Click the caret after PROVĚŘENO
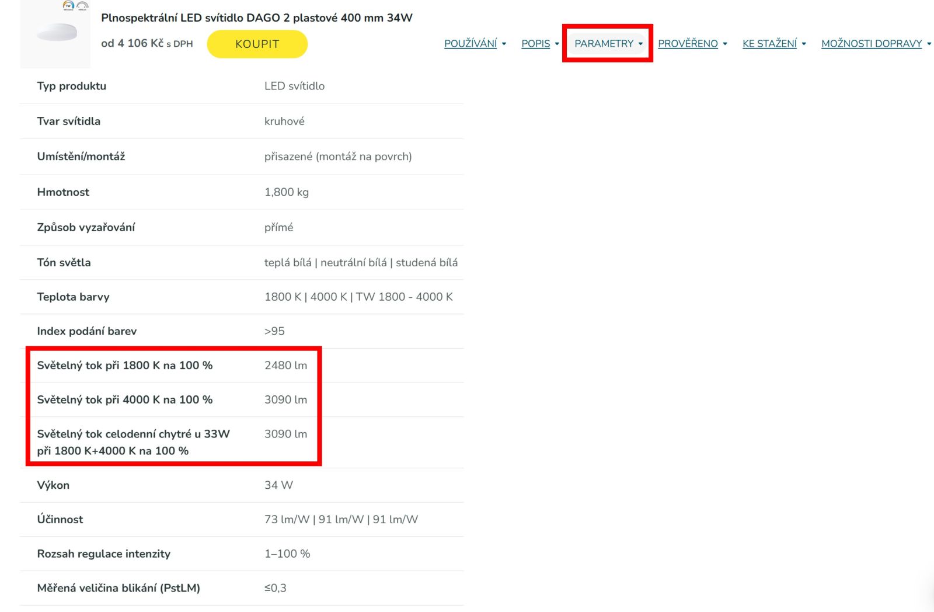The image size is (934, 612). click(x=725, y=44)
